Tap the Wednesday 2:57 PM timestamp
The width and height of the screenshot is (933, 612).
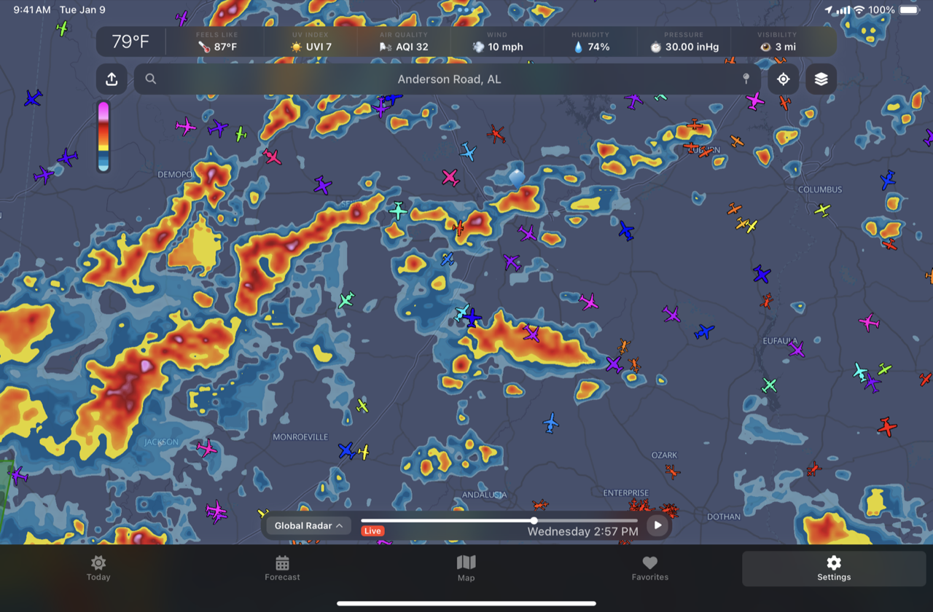[582, 531]
